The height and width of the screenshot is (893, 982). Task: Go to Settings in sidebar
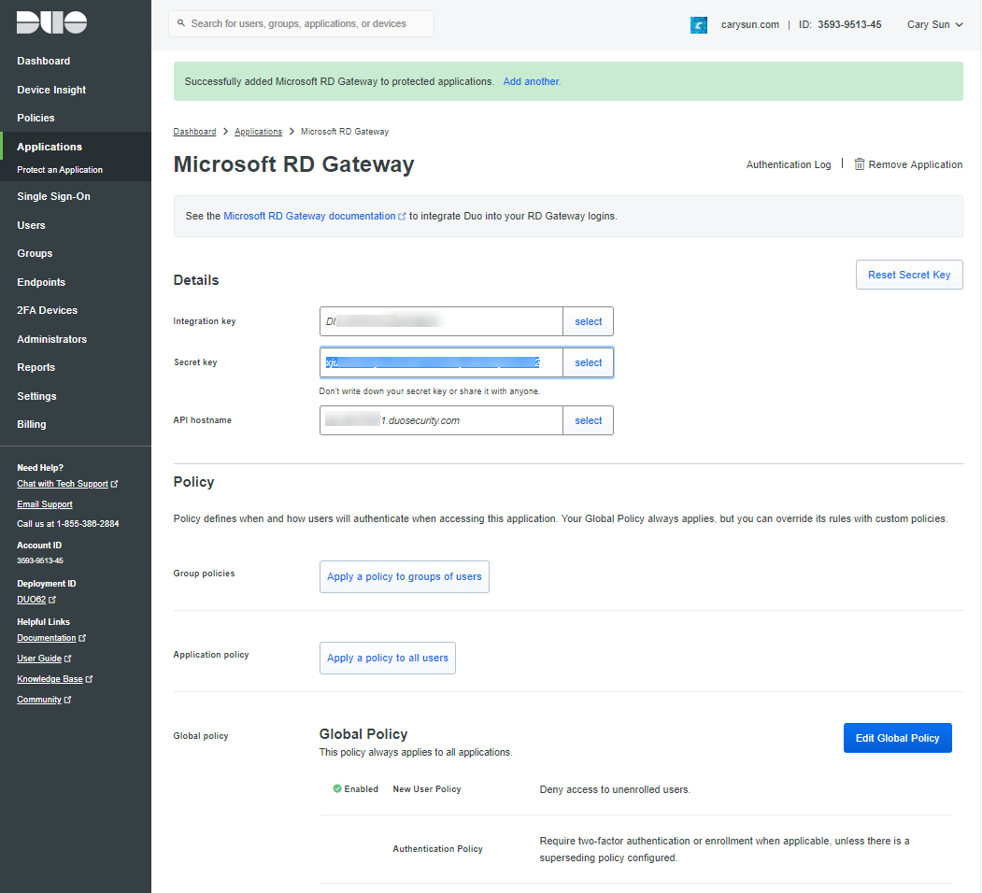(37, 396)
